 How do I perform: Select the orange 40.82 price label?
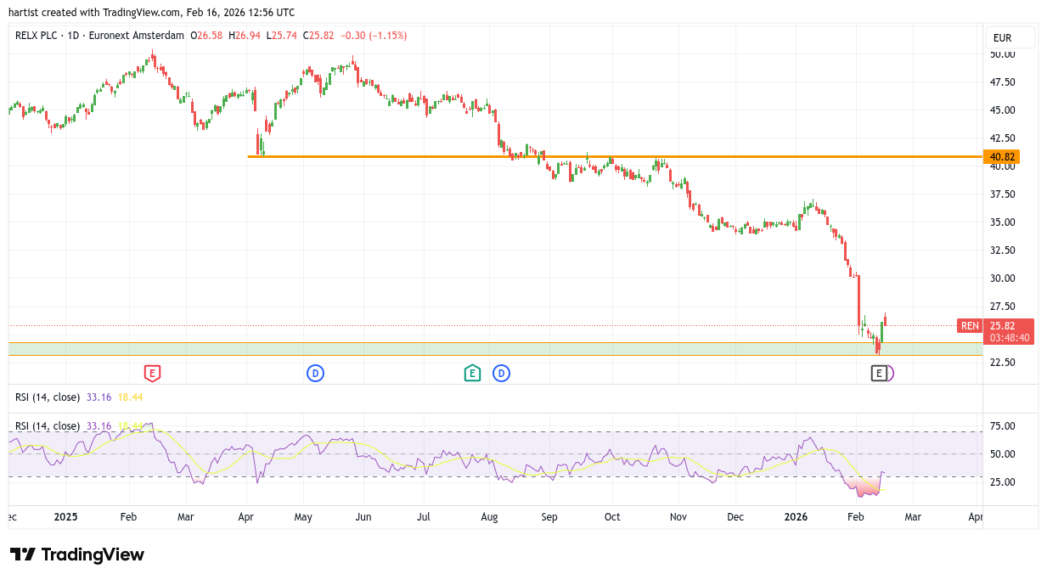pyautogui.click(x=1003, y=157)
